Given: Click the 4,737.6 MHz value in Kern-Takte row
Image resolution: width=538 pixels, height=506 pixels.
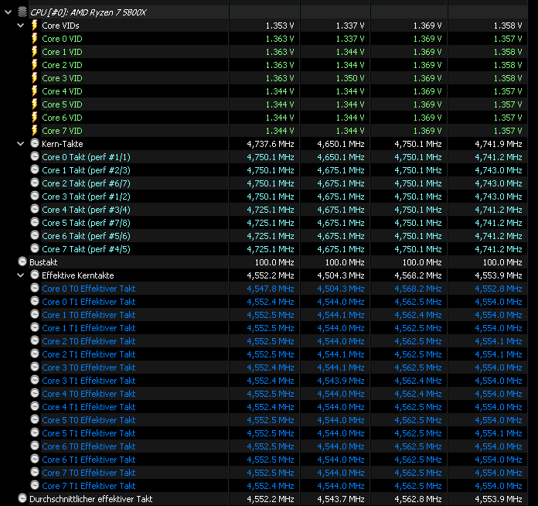Looking at the screenshot, I should (271, 144).
